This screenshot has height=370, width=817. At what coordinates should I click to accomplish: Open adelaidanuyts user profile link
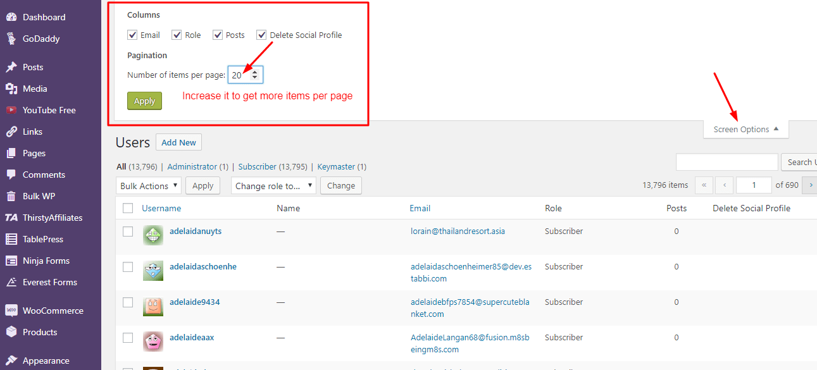click(196, 231)
